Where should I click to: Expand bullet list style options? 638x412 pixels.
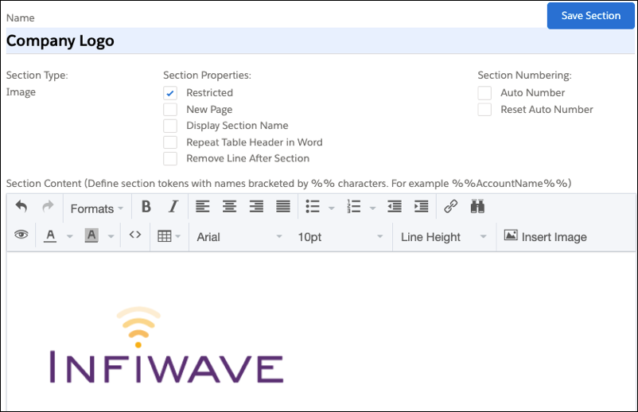pyautogui.click(x=332, y=208)
